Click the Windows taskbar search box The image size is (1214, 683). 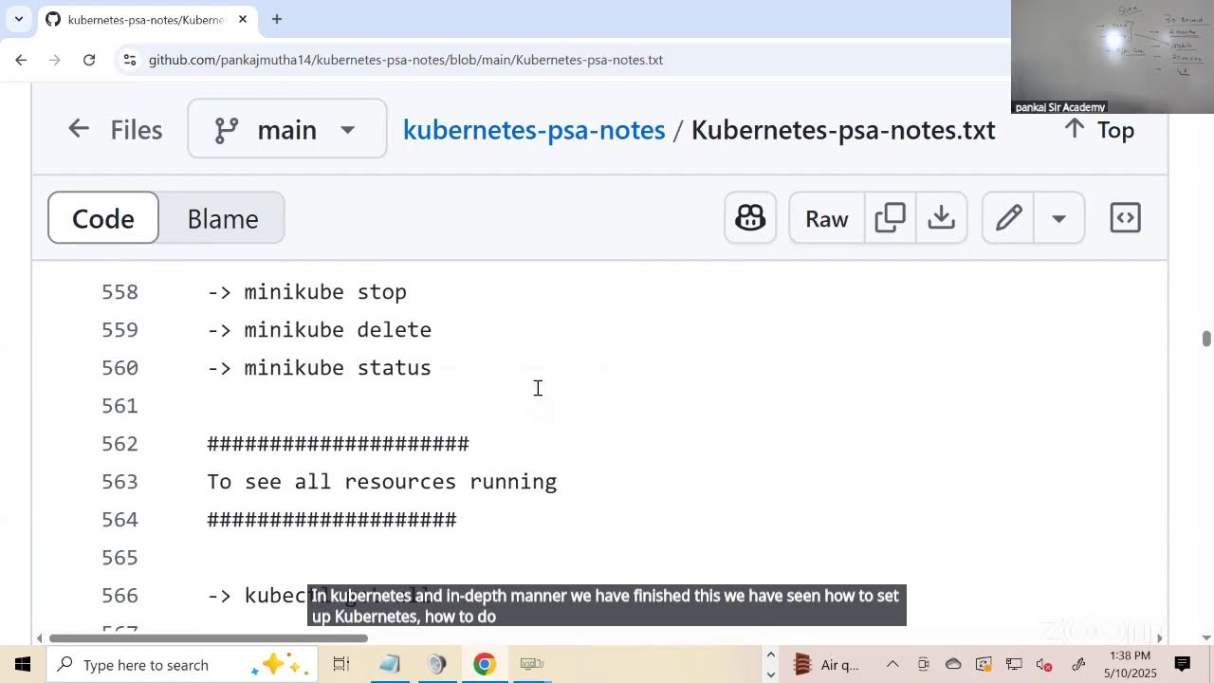180,664
